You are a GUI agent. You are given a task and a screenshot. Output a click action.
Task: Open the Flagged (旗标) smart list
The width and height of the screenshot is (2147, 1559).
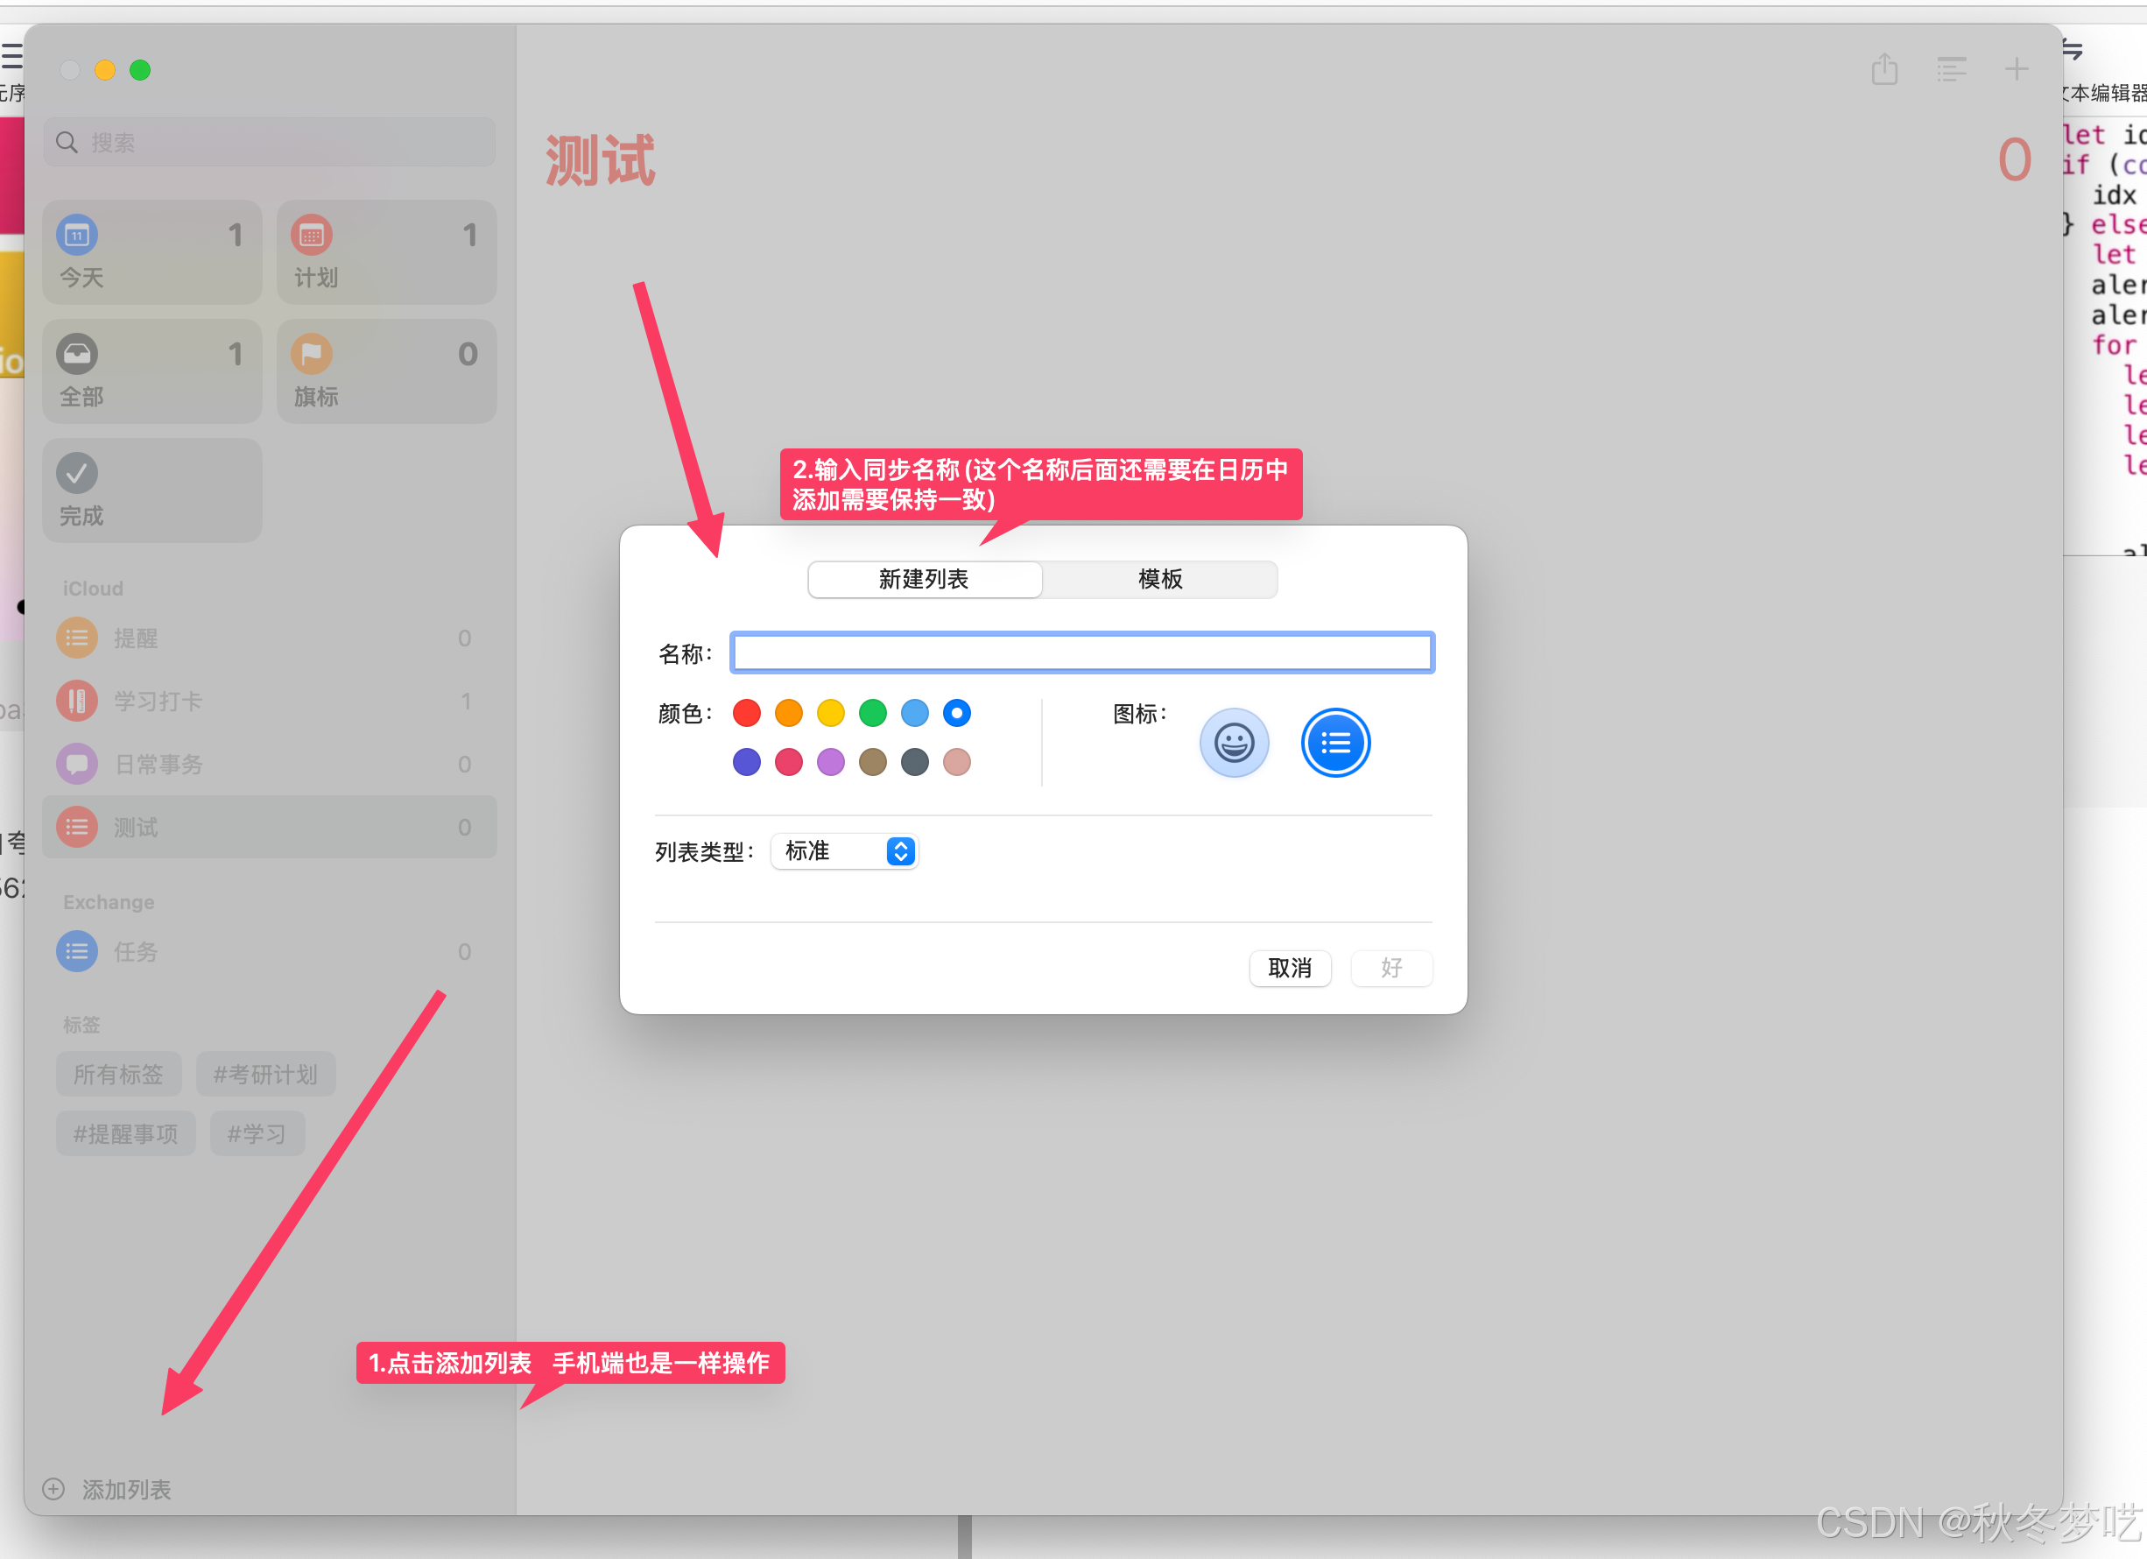[x=386, y=371]
